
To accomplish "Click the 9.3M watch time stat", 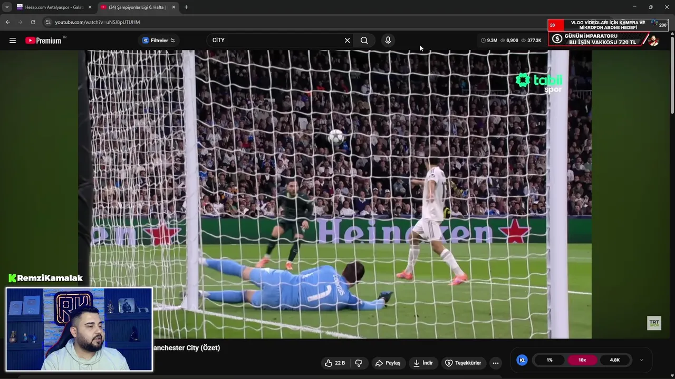I will [x=489, y=41].
